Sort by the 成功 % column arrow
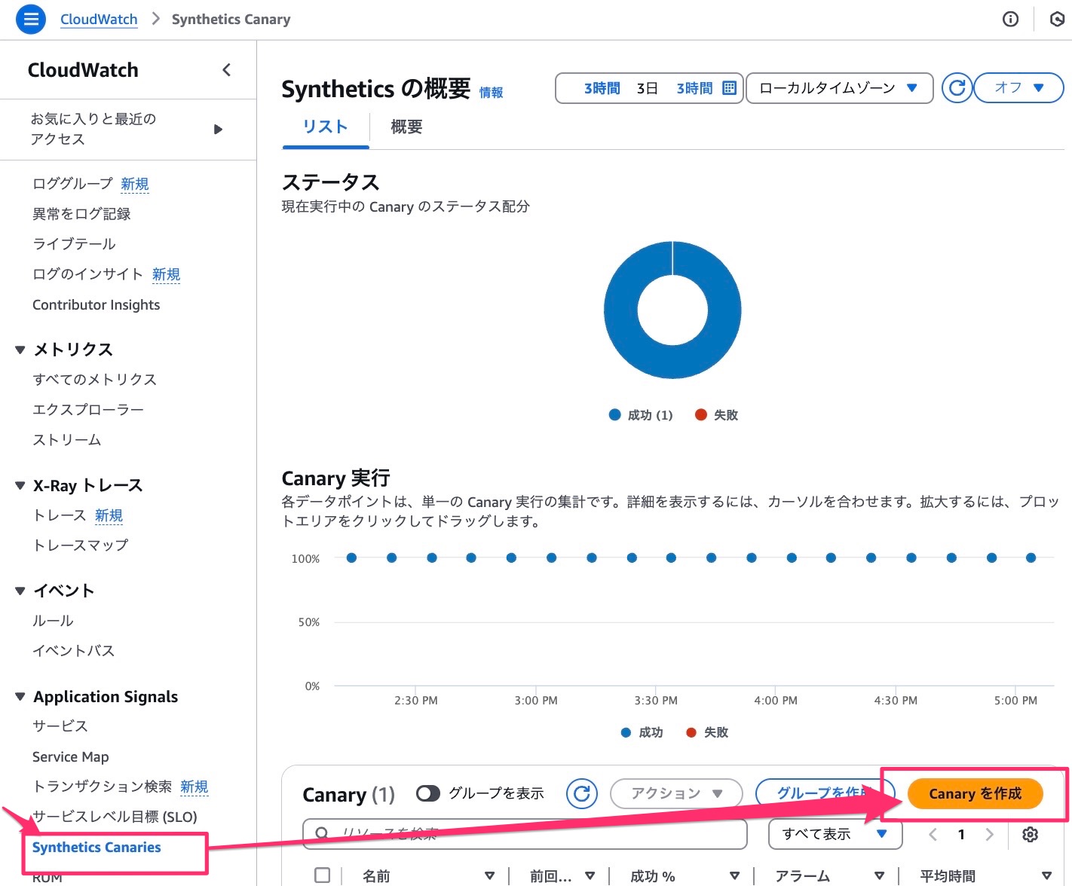Screen dimensions: 1072x886 [734, 875]
